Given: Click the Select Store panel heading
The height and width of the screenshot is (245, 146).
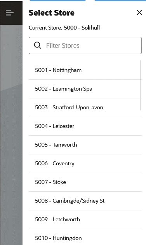Looking at the screenshot, I should (52, 13).
